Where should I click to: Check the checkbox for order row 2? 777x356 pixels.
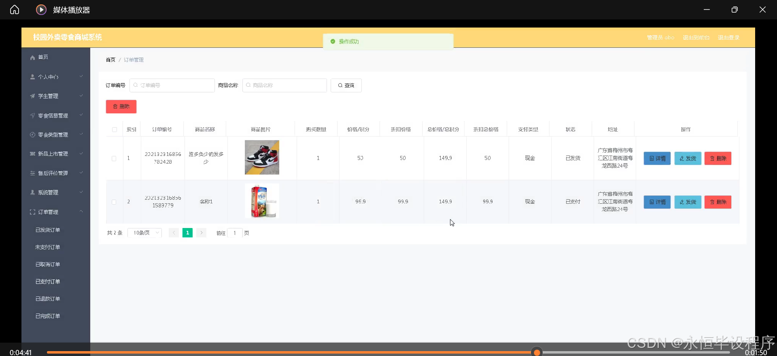114,202
